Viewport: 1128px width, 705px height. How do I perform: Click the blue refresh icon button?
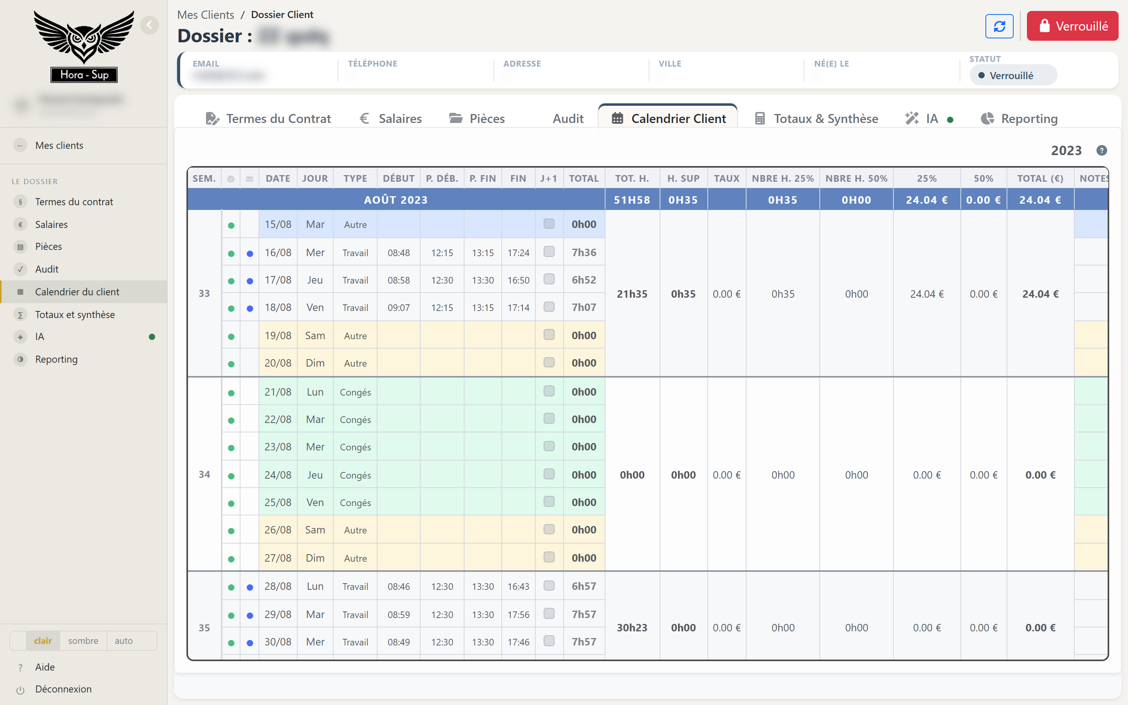pos(999,26)
